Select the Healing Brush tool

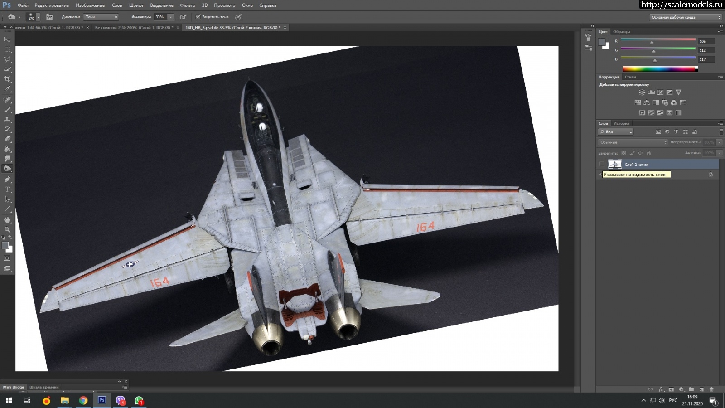coord(7,100)
